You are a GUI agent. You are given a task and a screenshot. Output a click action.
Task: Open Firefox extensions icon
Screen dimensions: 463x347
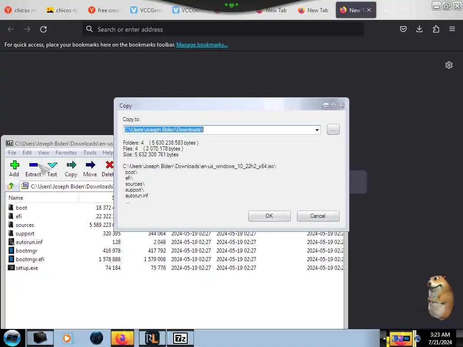pyautogui.click(x=436, y=29)
